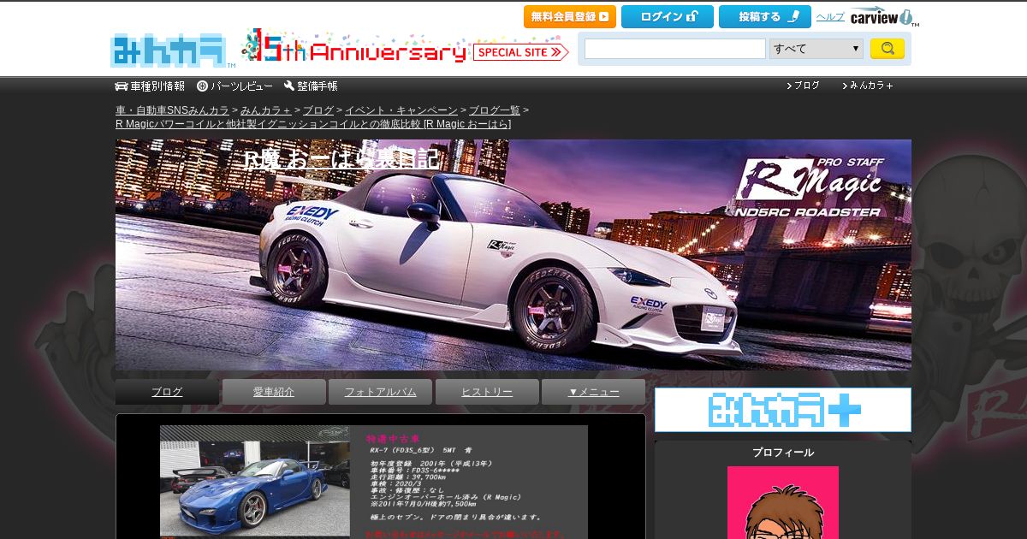This screenshot has width=1027, height=539.
Task: Open breadcrumb ブログ
Action: [x=318, y=110]
